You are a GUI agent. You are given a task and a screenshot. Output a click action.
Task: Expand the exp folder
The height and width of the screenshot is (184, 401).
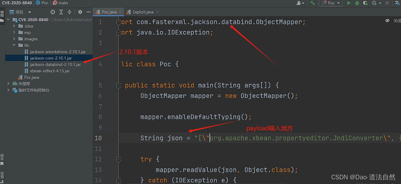pos(14,33)
